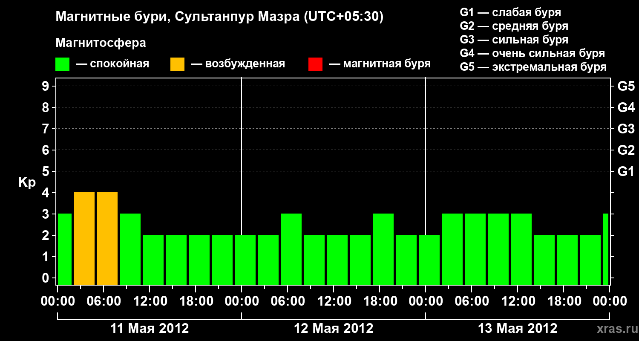Click the second orange Kp 4 bar at 06:00, 11 Мая
Viewport: 639px width, 341px height.
pyautogui.click(x=107, y=239)
